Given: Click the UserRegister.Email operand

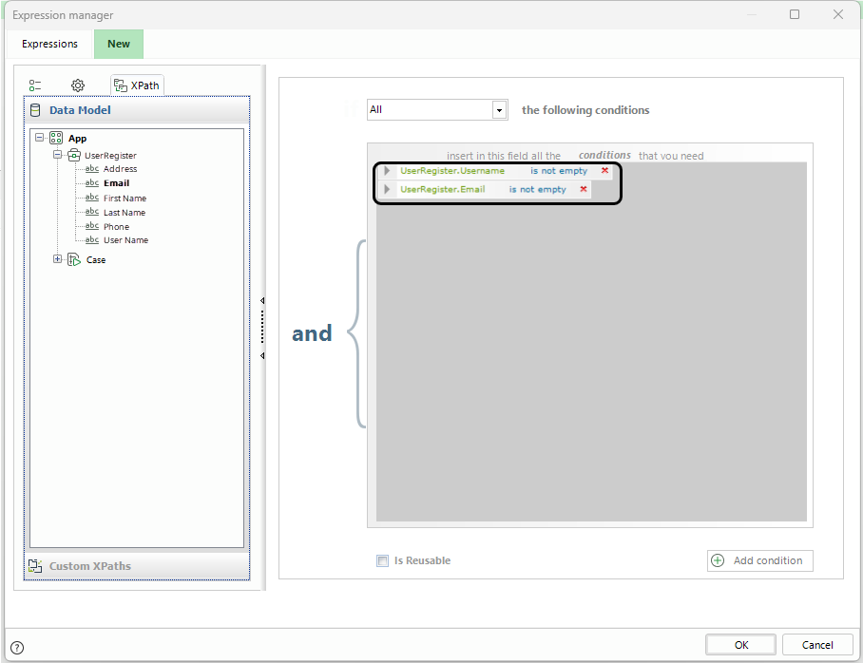Looking at the screenshot, I should [443, 190].
